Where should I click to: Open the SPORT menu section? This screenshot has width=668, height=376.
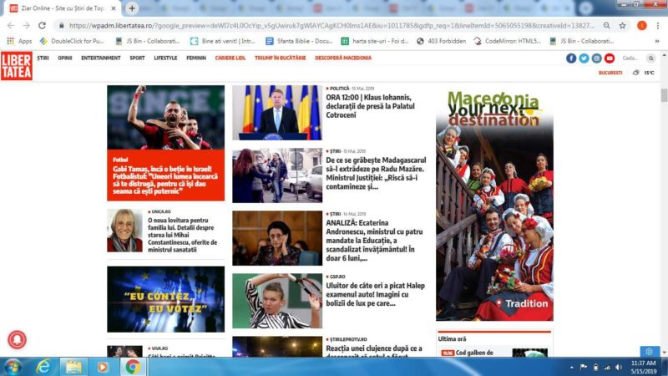[137, 58]
